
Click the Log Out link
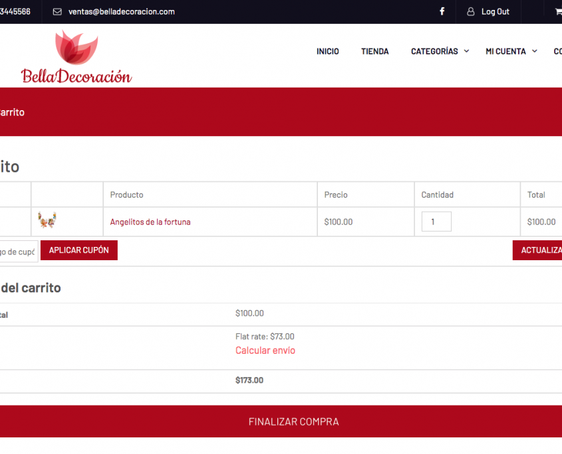click(x=495, y=12)
